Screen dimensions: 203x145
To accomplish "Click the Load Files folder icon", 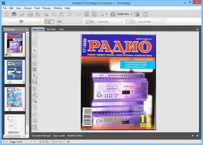I will tap(48, 22).
